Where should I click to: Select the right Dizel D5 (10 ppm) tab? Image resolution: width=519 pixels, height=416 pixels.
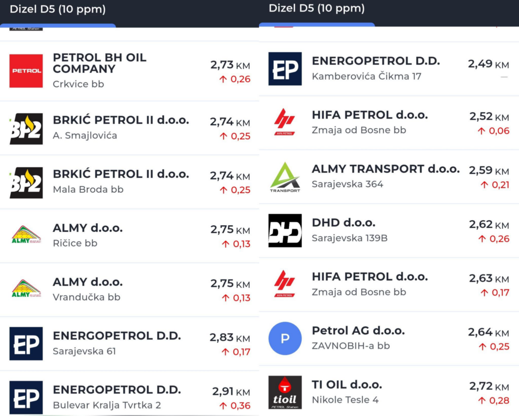pos(317,9)
